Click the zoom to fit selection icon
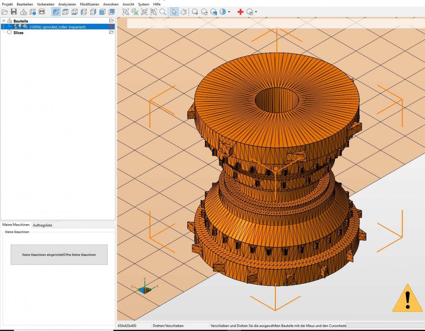425x331 pixels. point(136,12)
